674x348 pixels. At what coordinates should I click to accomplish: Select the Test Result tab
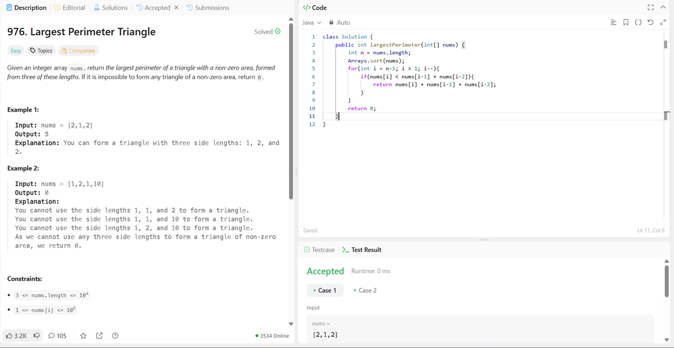pos(362,250)
